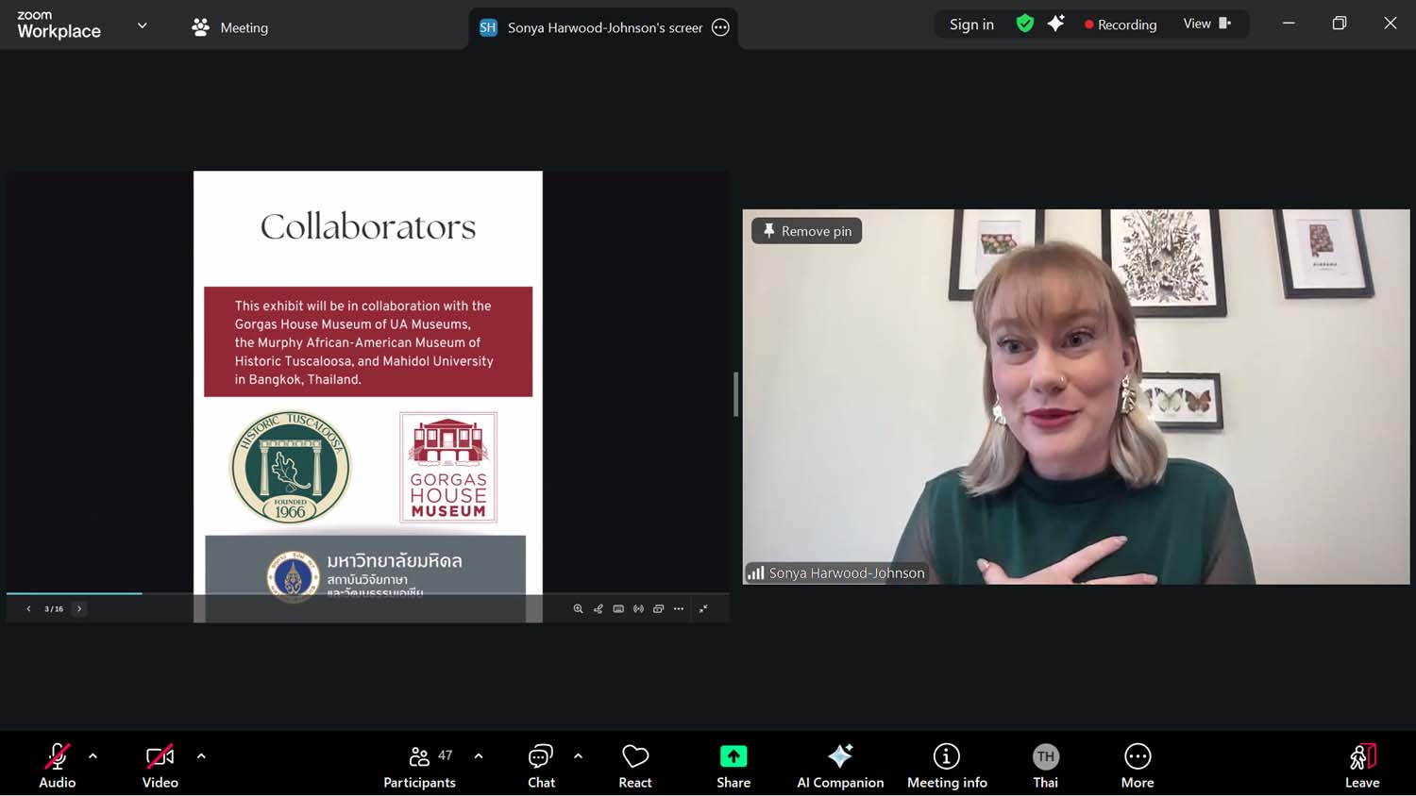Toggle the Thai language interpretation button
This screenshot has height=796, width=1416.
[x=1045, y=765]
